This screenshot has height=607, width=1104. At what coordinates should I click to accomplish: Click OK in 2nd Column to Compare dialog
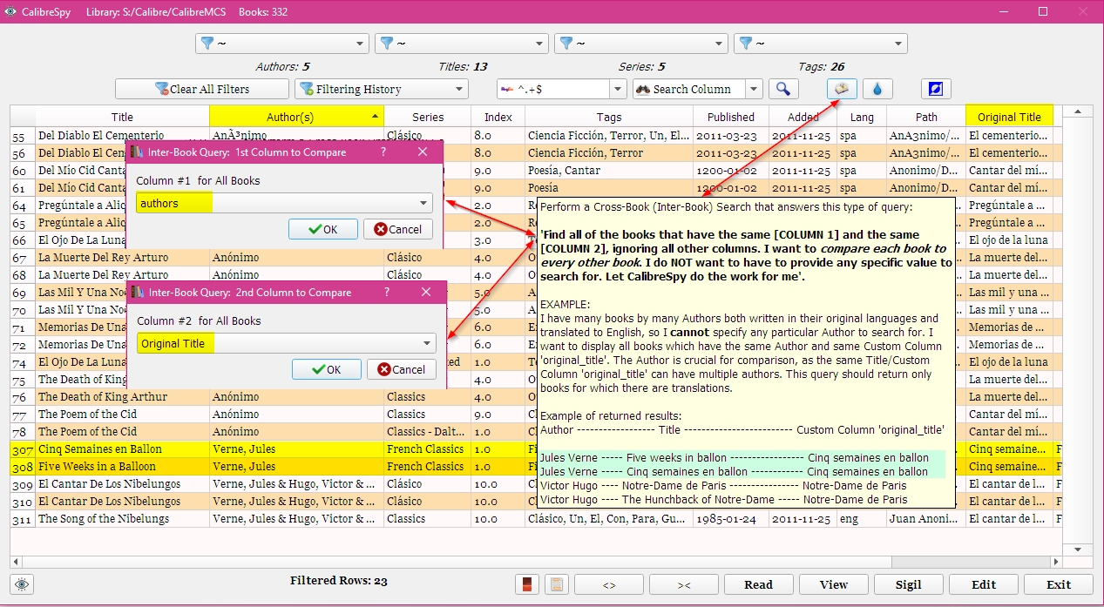[x=327, y=369]
